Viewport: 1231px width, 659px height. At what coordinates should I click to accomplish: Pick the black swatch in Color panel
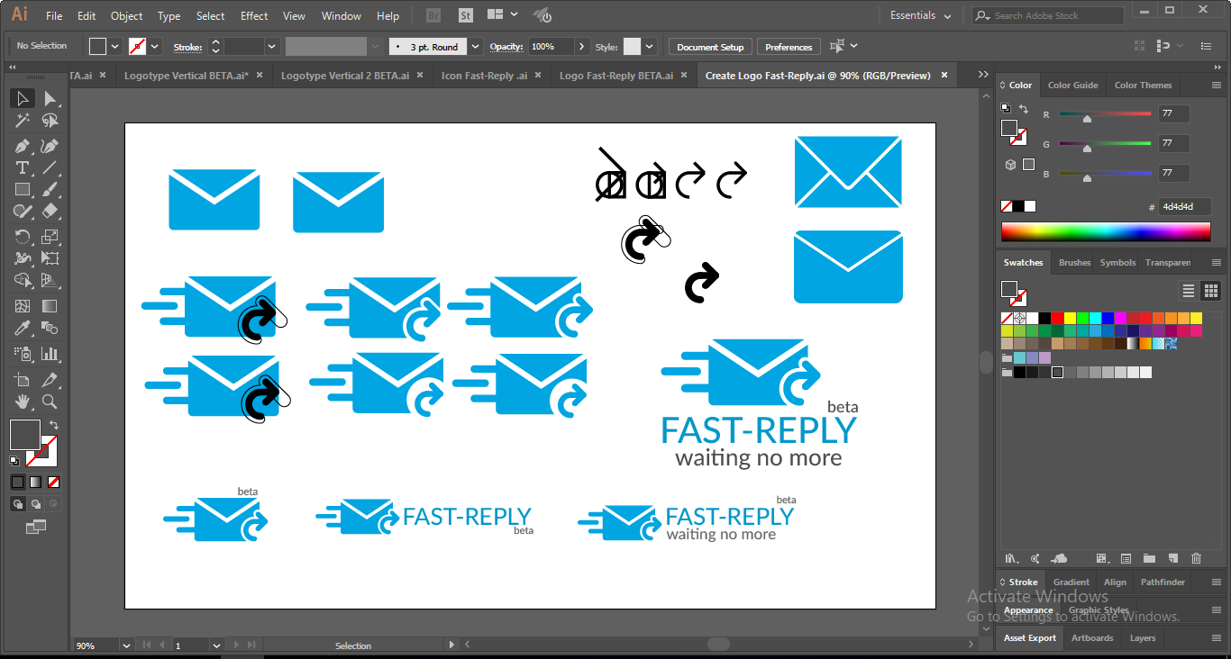pyautogui.click(x=1018, y=206)
